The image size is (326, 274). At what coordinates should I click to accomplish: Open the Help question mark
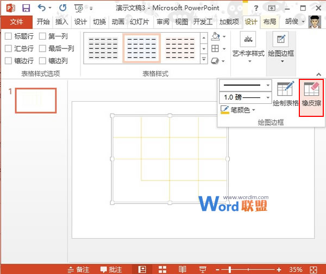pos(256,8)
